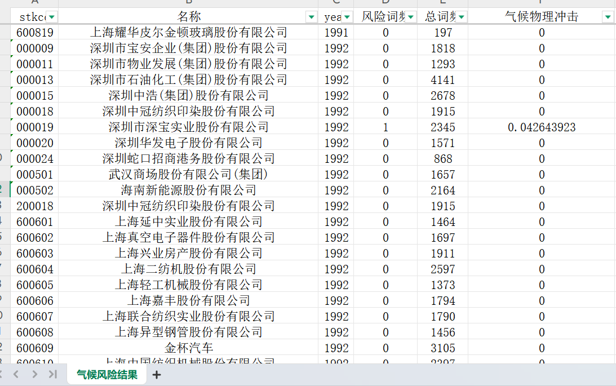The width and height of the screenshot is (616, 386).
Task: Select cell 深圳市深宝实业股份有限公司
Action: 188,127
